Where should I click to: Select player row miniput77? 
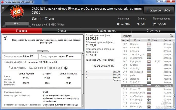pos(147,103)
